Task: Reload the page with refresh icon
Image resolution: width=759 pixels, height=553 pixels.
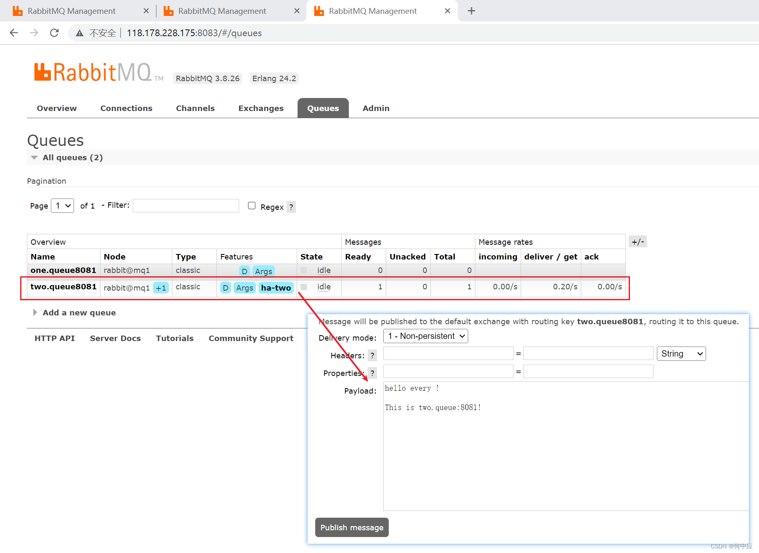Action: tap(54, 33)
